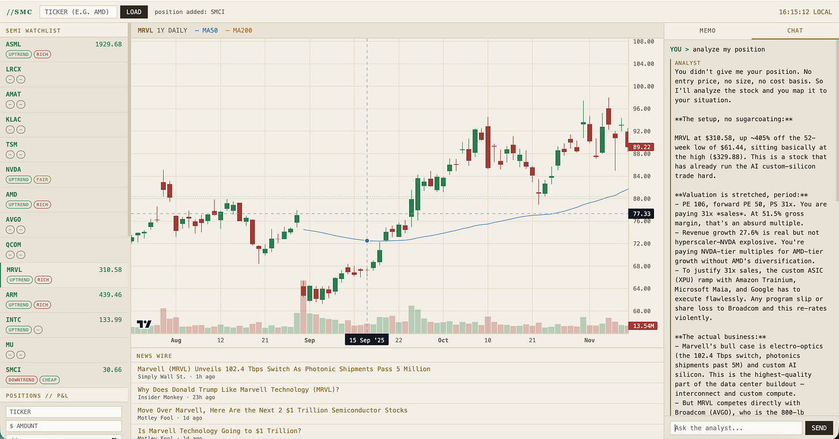Screen dimensions: 839x439
Task: Switch to the CHAT tab
Action: point(795,31)
